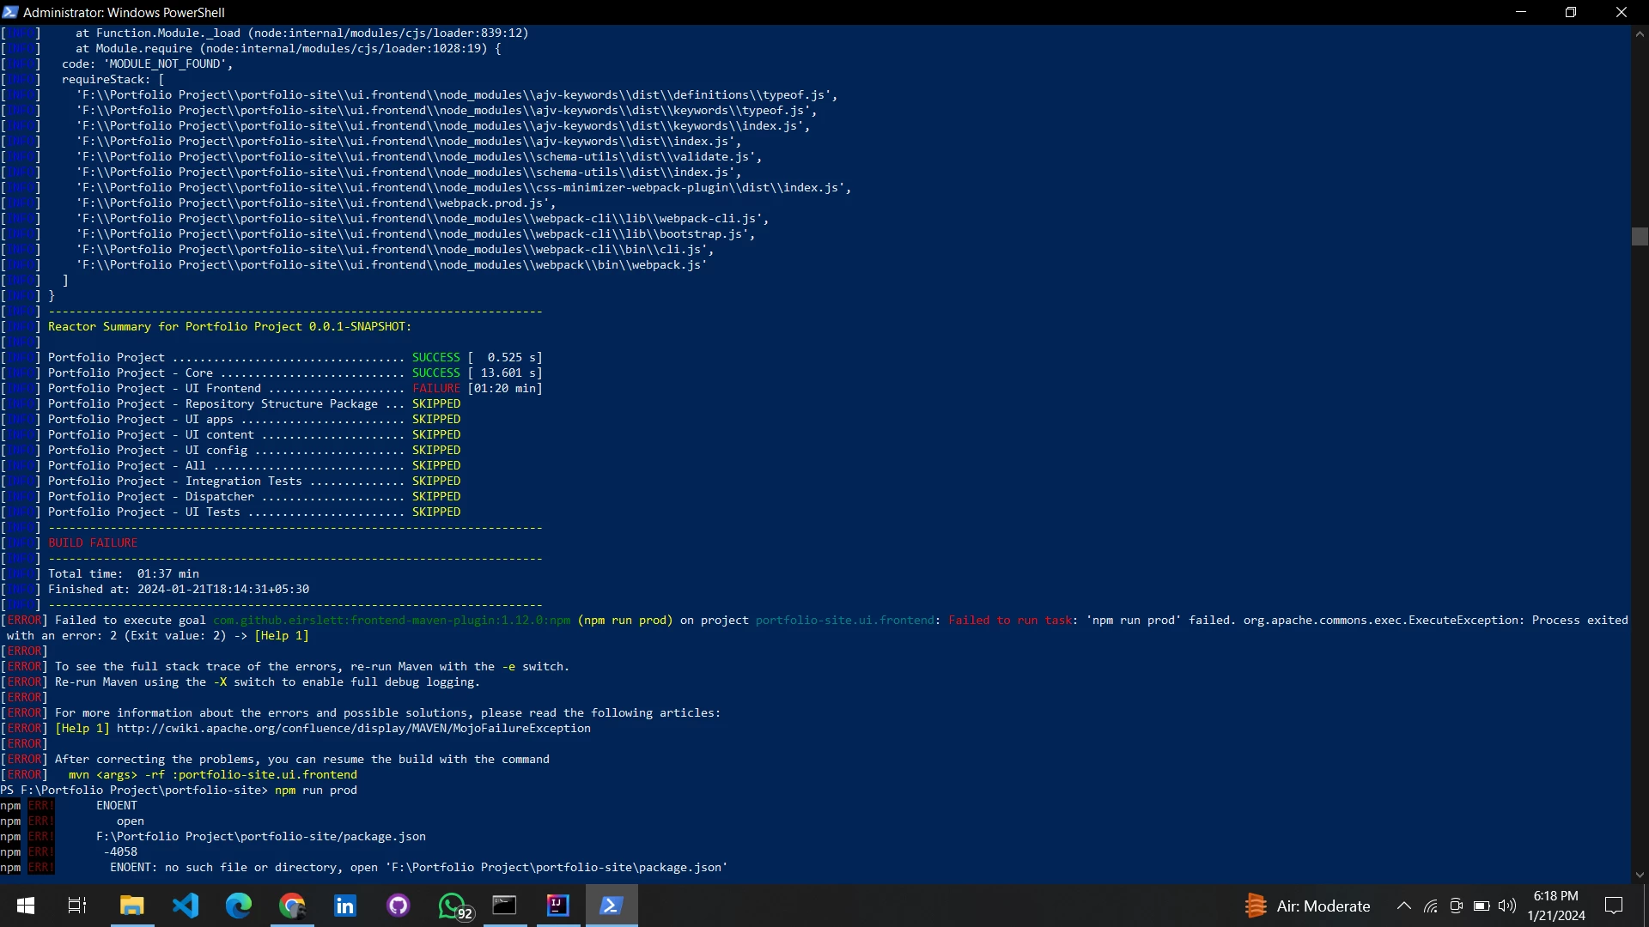1649x927 pixels.
Task: Expand hidden system tray icons chevron
Action: click(x=1404, y=906)
